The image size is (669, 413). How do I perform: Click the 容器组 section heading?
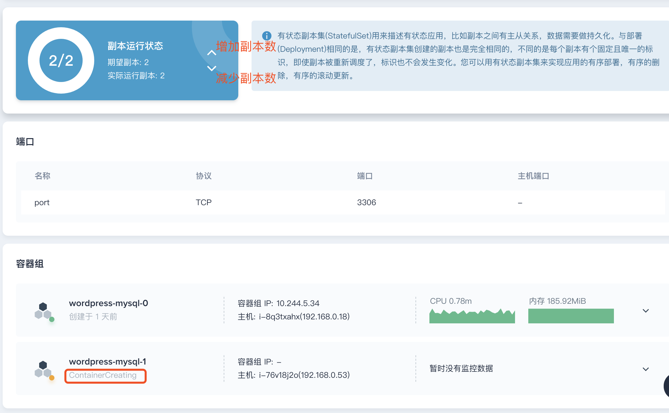(30, 264)
